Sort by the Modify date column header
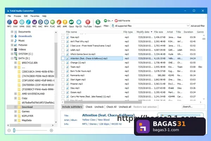The height and width of the screenshot is (141, 211). click(144, 32)
